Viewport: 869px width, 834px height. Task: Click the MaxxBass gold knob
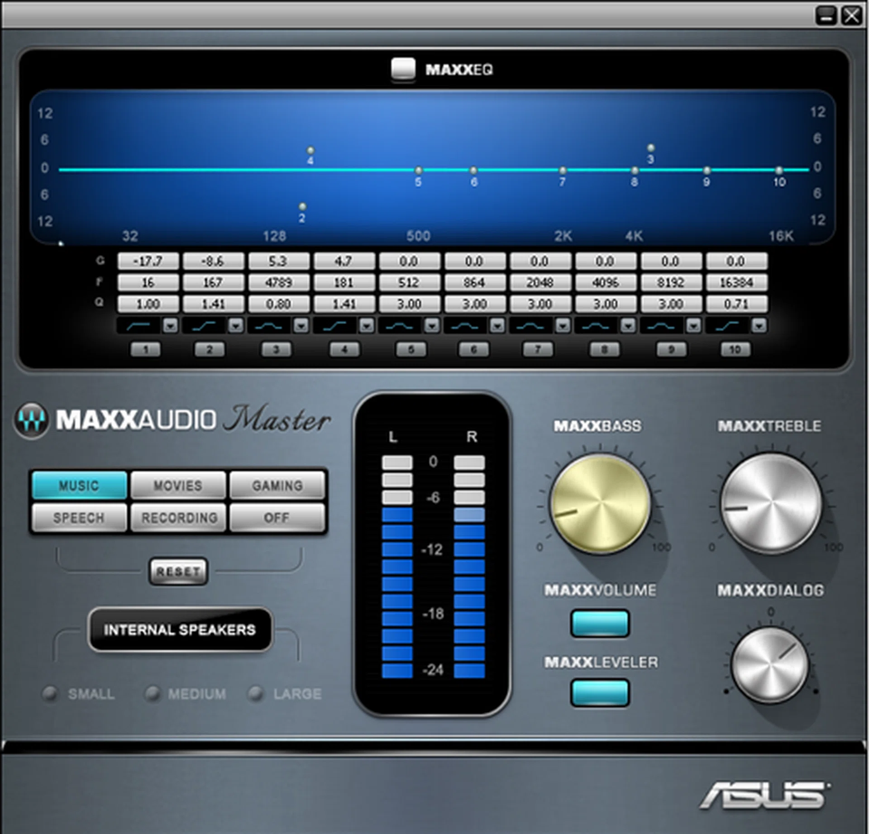click(x=600, y=504)
